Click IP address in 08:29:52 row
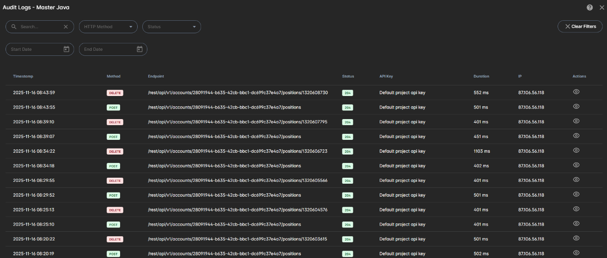This screenshot has height=258, width=607. point(531,195)
